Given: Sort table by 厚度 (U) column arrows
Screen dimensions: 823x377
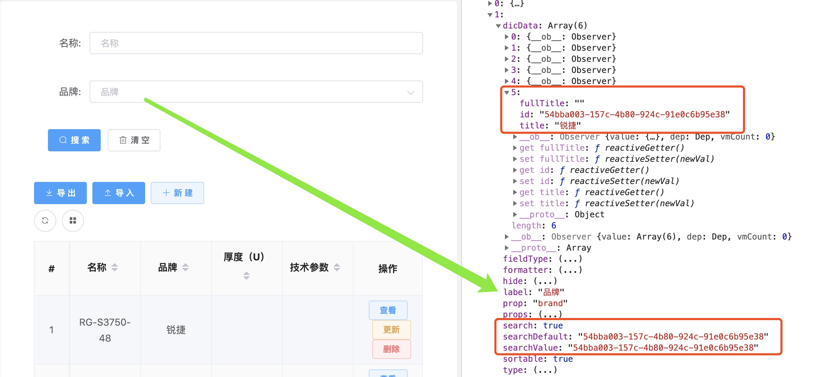Looking at the screenshot, I should [247, 276].
